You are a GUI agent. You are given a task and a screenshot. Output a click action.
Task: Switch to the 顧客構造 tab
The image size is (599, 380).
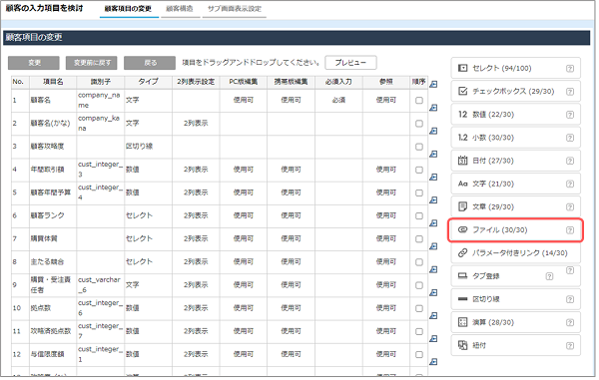[x=180, y=9]
